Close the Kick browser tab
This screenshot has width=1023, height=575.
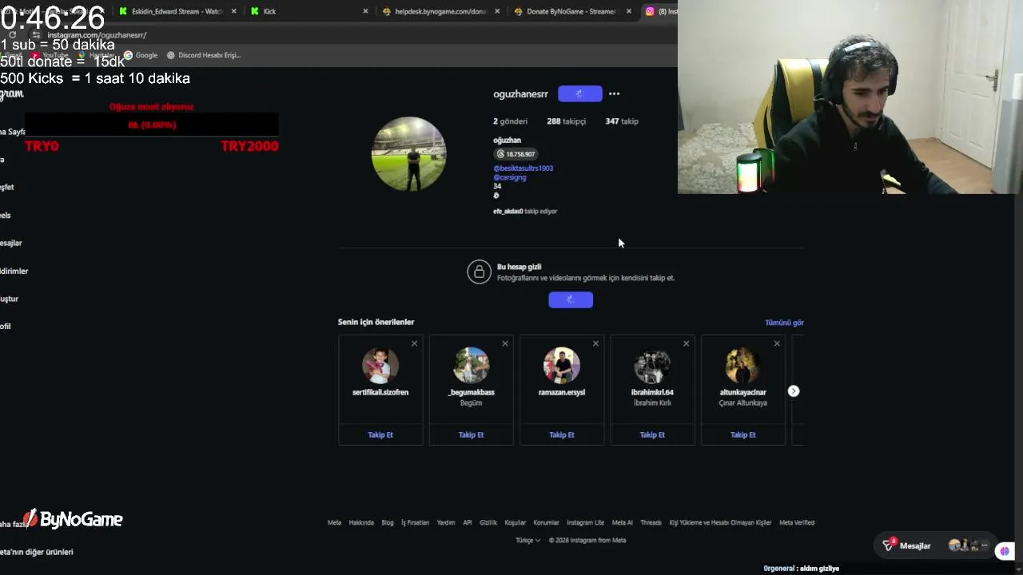tap(365, 11)
